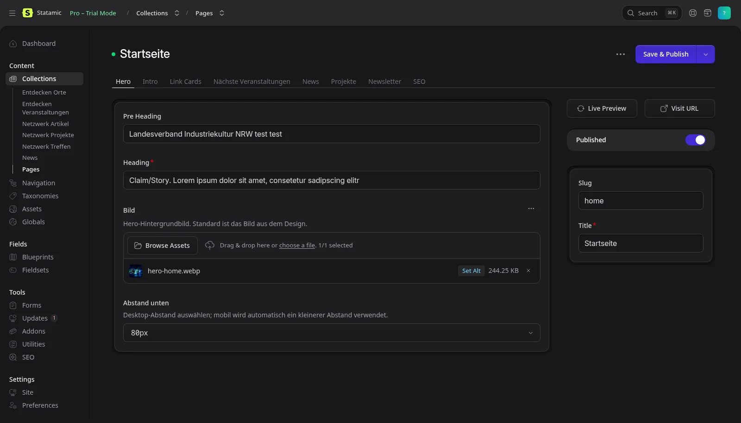Screen dimensions: 741x423
Task: Click the SEO icon in sidebar
Action: click(13, 357)
